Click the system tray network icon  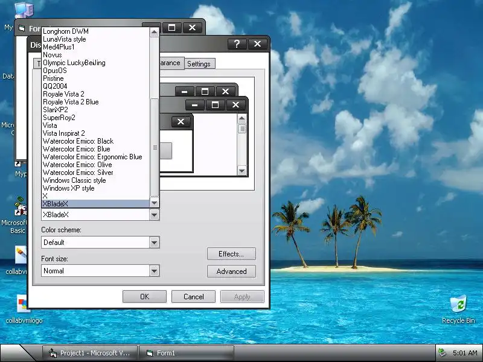443,352
